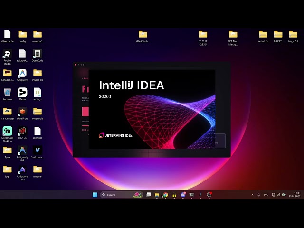304x228 pixels.
Task: Open the Antigravity Tools shortcut
Action: [x=22, y=173]
